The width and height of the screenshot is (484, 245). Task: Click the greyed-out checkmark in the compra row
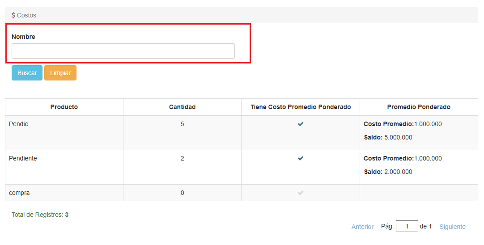click(301, 193)
